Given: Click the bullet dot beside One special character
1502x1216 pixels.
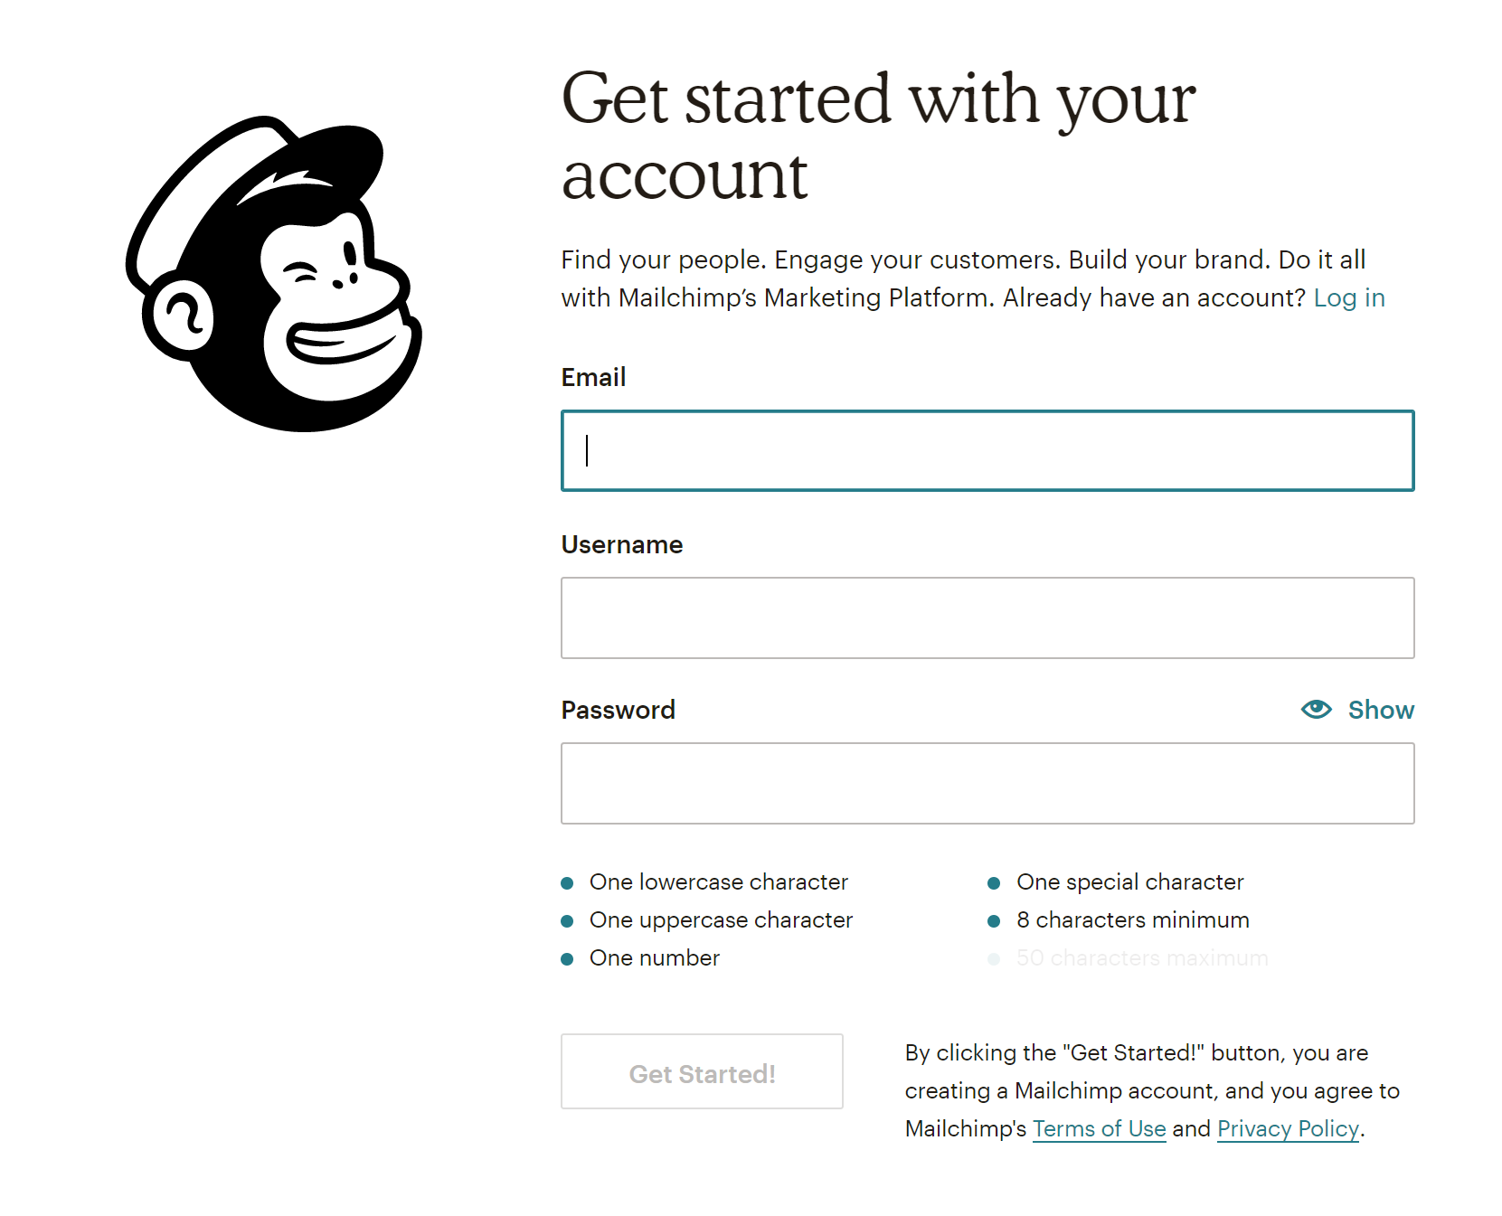Looking at the screenshot, I should click(994, 883).
